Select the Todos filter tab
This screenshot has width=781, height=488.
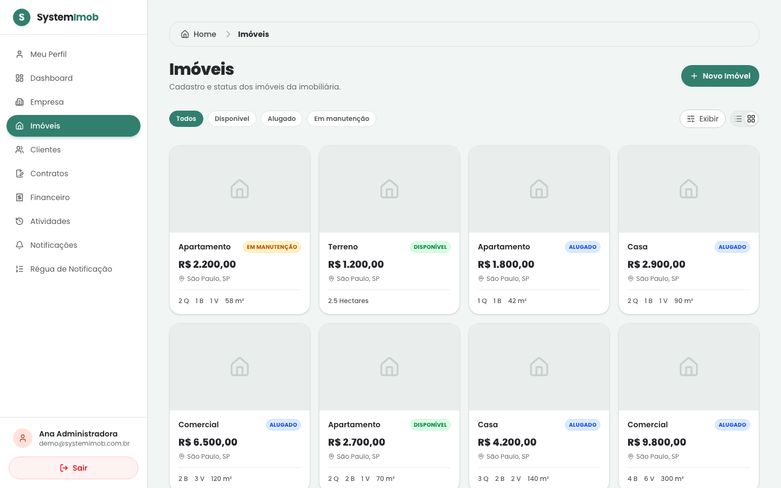[x=186, y=119]
